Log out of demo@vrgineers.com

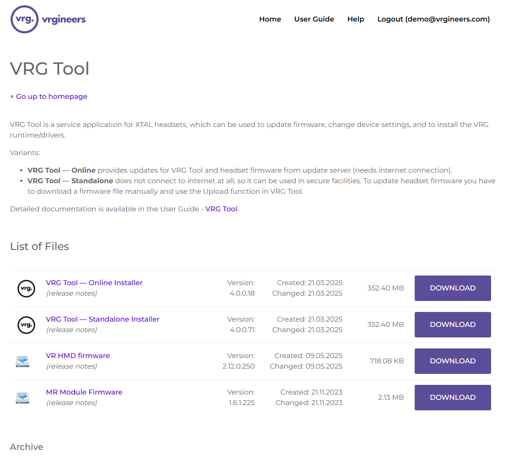click(434, 19)
